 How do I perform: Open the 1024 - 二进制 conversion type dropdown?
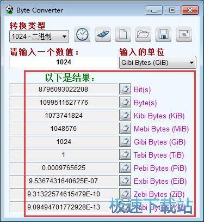click(39, 37)
